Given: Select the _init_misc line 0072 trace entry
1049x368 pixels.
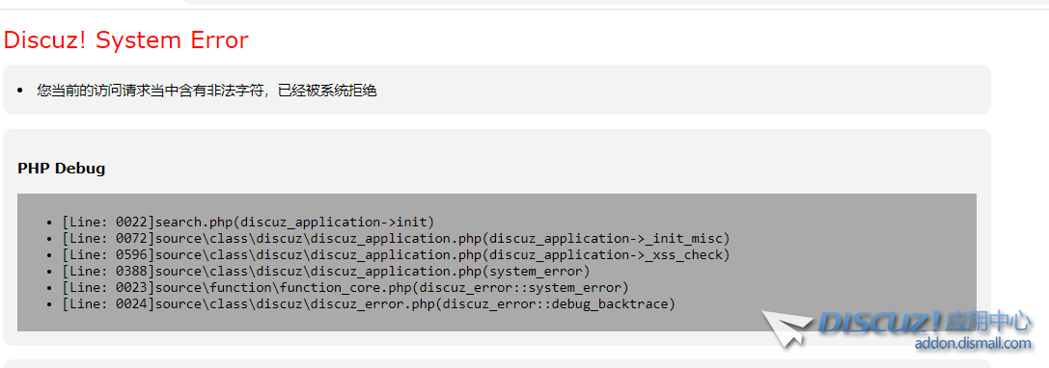Looking at the screenshot, I should click(x=396, y=239).
